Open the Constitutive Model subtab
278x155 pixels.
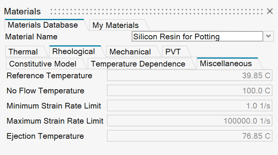43,64
